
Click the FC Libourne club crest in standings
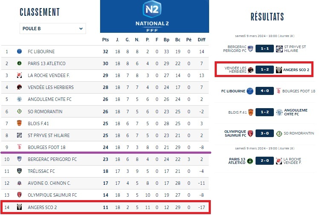click(x=19, y=52)
